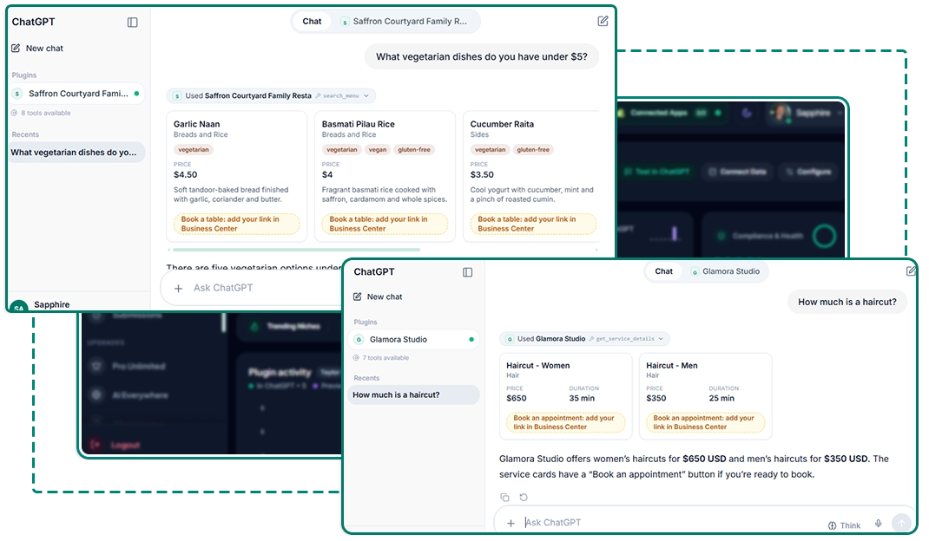
Task: Click the plus icon beside the haircut chat's input
Action: (511, 524)
